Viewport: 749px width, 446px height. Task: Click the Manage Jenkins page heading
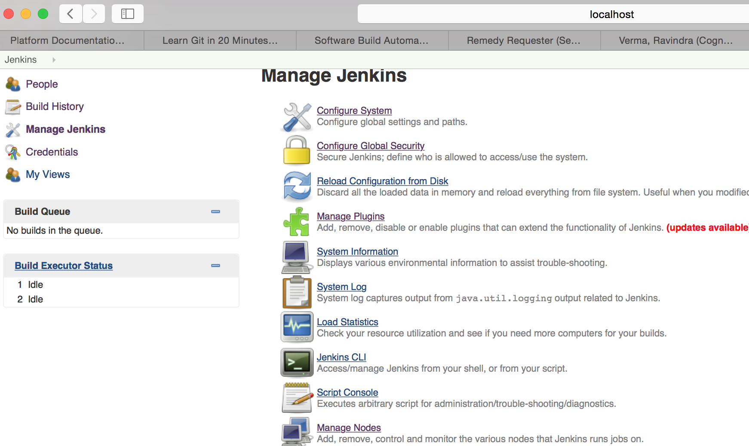(334, 76)
